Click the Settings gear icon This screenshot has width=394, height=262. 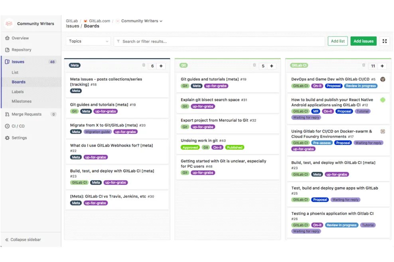(7, 138)
